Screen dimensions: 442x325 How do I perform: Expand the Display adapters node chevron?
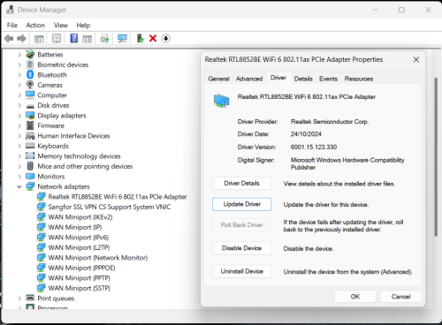19,116
